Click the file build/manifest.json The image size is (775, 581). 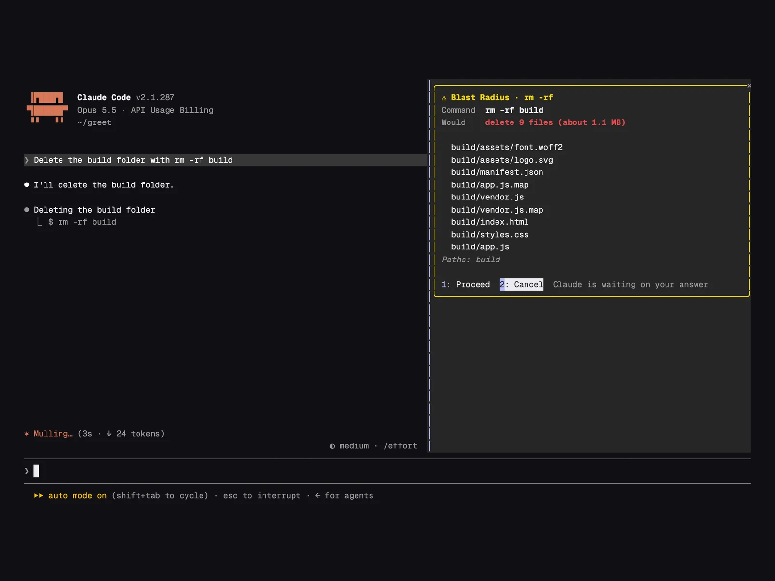click(497, 172)
